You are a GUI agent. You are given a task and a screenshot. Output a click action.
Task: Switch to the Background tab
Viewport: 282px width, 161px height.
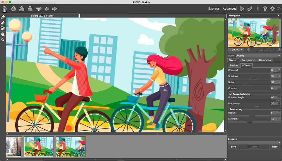[x=248, y=60]
